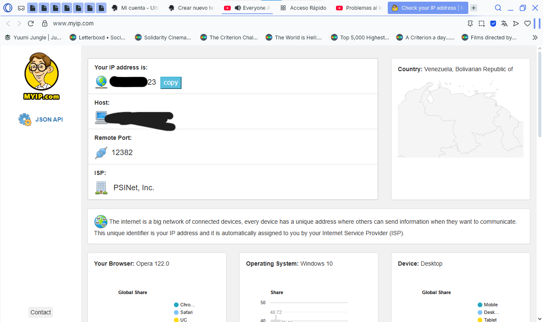
Task: Switch to the Crear nuevo tab
Action: tap(191, 8)
